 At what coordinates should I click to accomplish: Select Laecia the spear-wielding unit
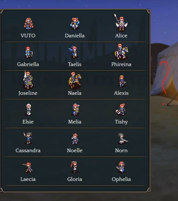click(x=28, y=167)
